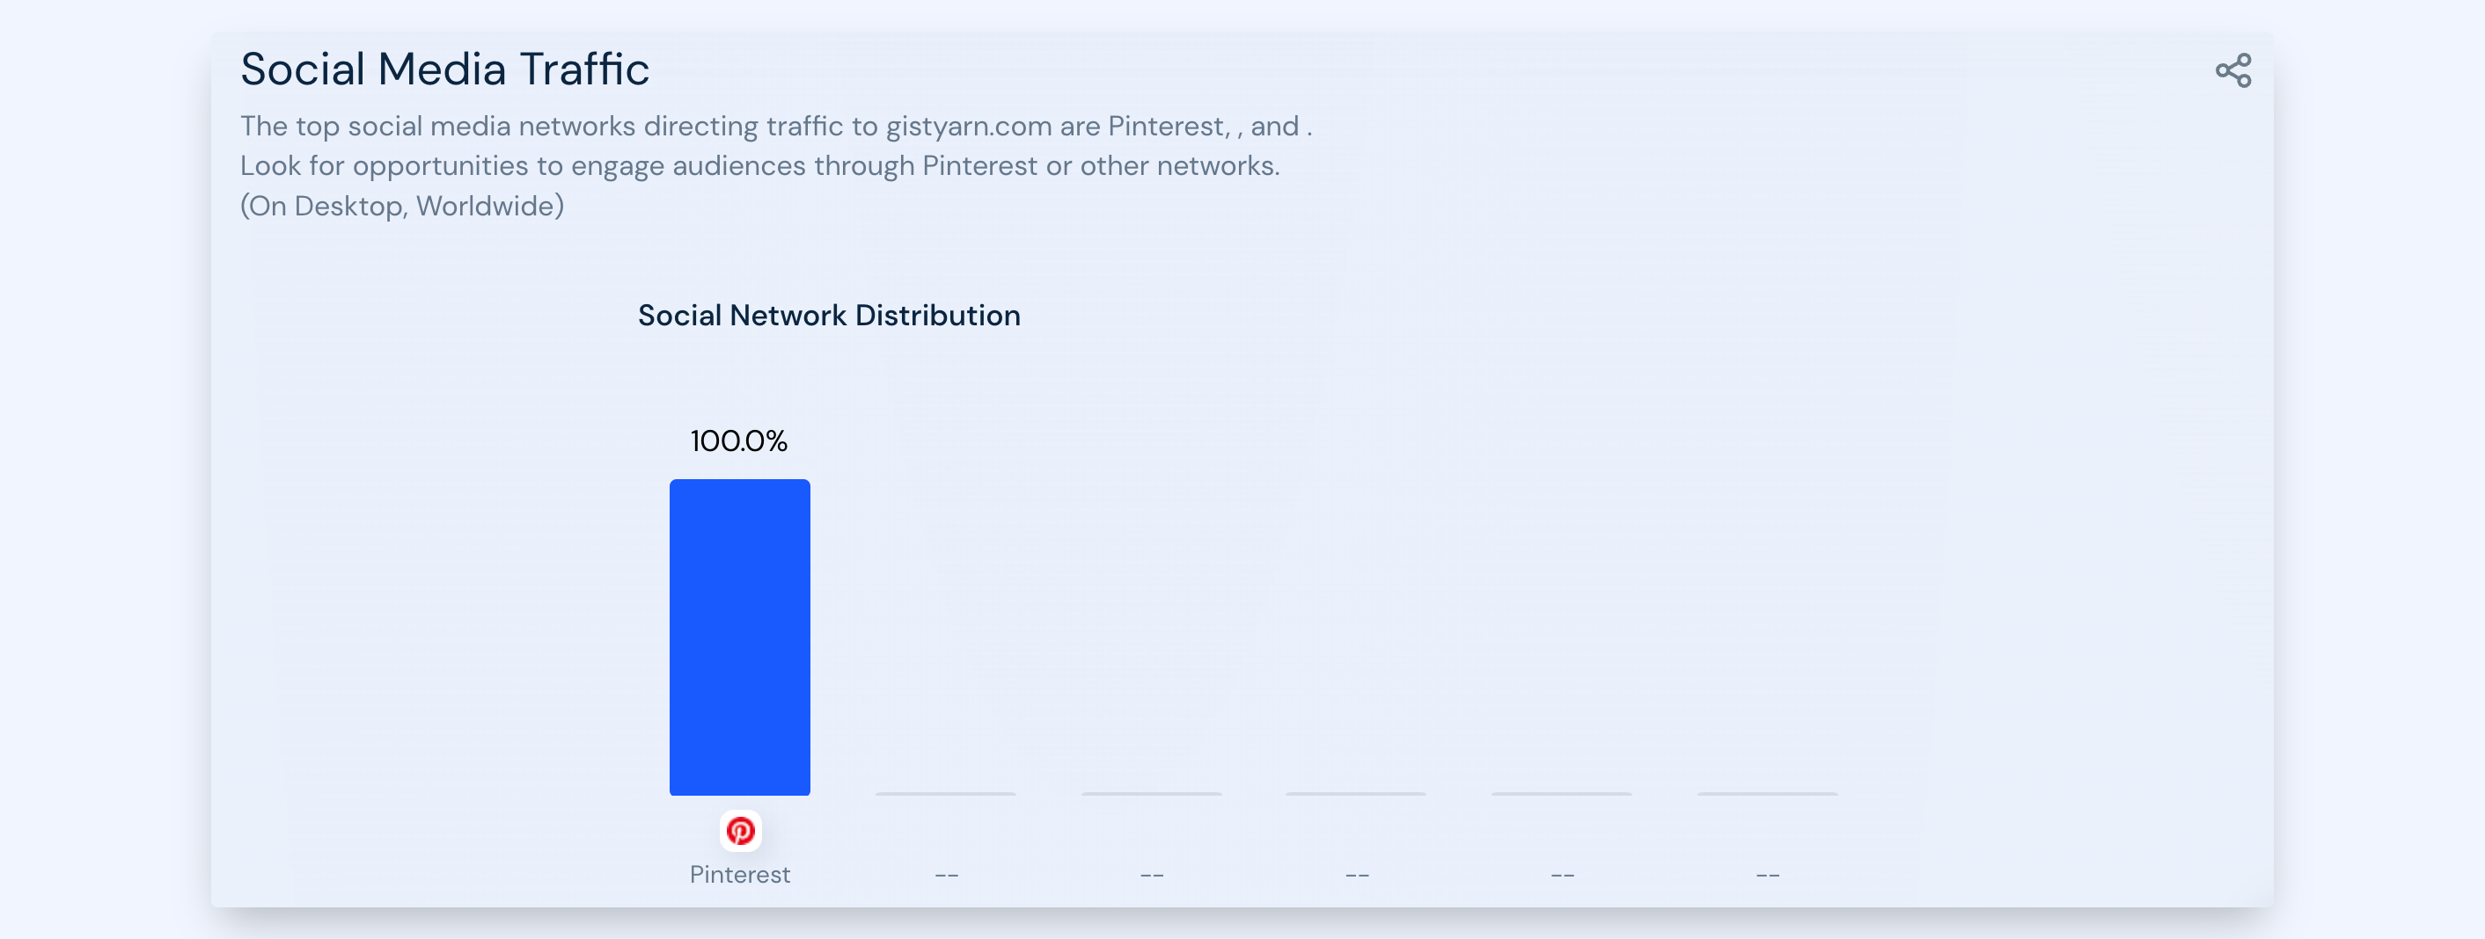
Task: Click the Look for opportunities sentence
Action: click(760, 166)
